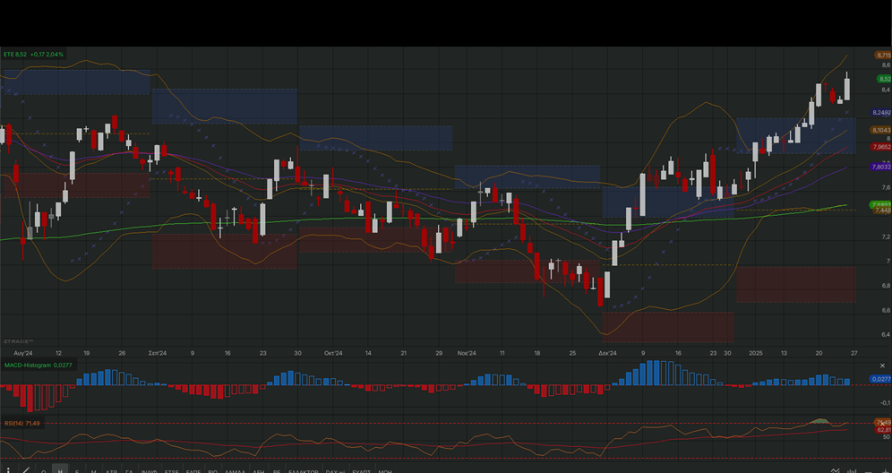Click the green 8,52 current price tag
The height and width of the screenshot is (473, 892).
[883, 79]
